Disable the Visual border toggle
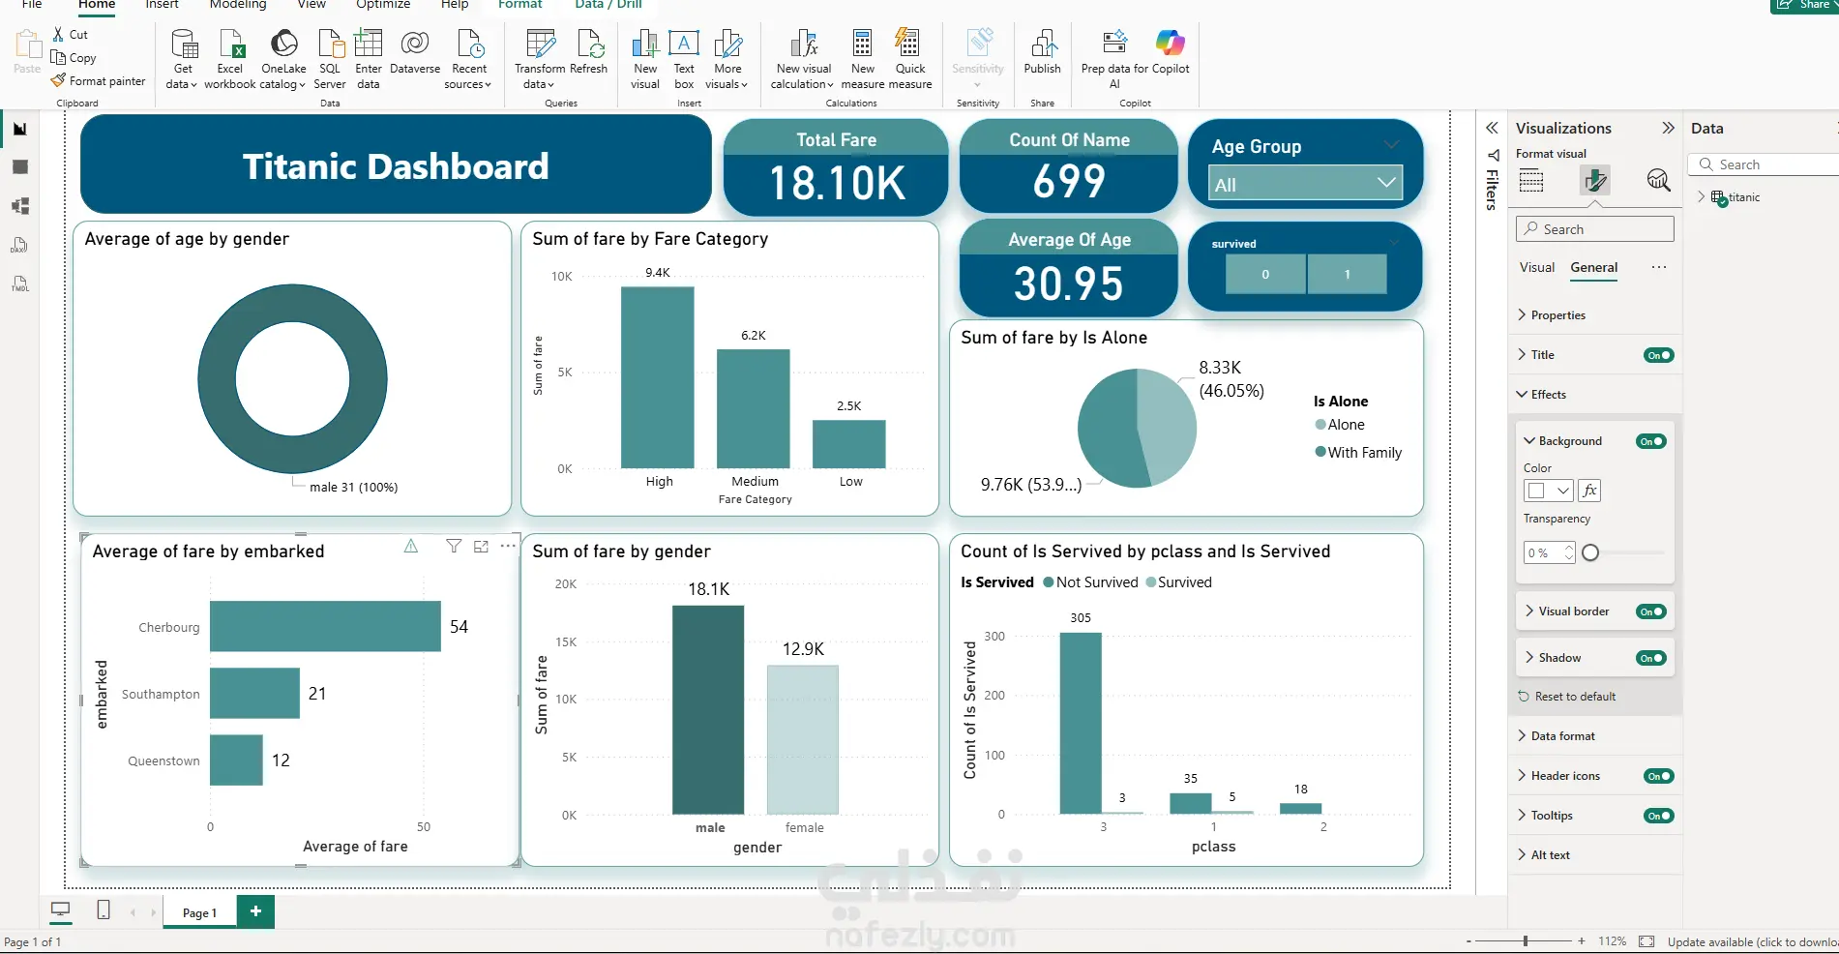This screenshot has height=954, width=1839. pyautogui.click(x=1651, y=611)
